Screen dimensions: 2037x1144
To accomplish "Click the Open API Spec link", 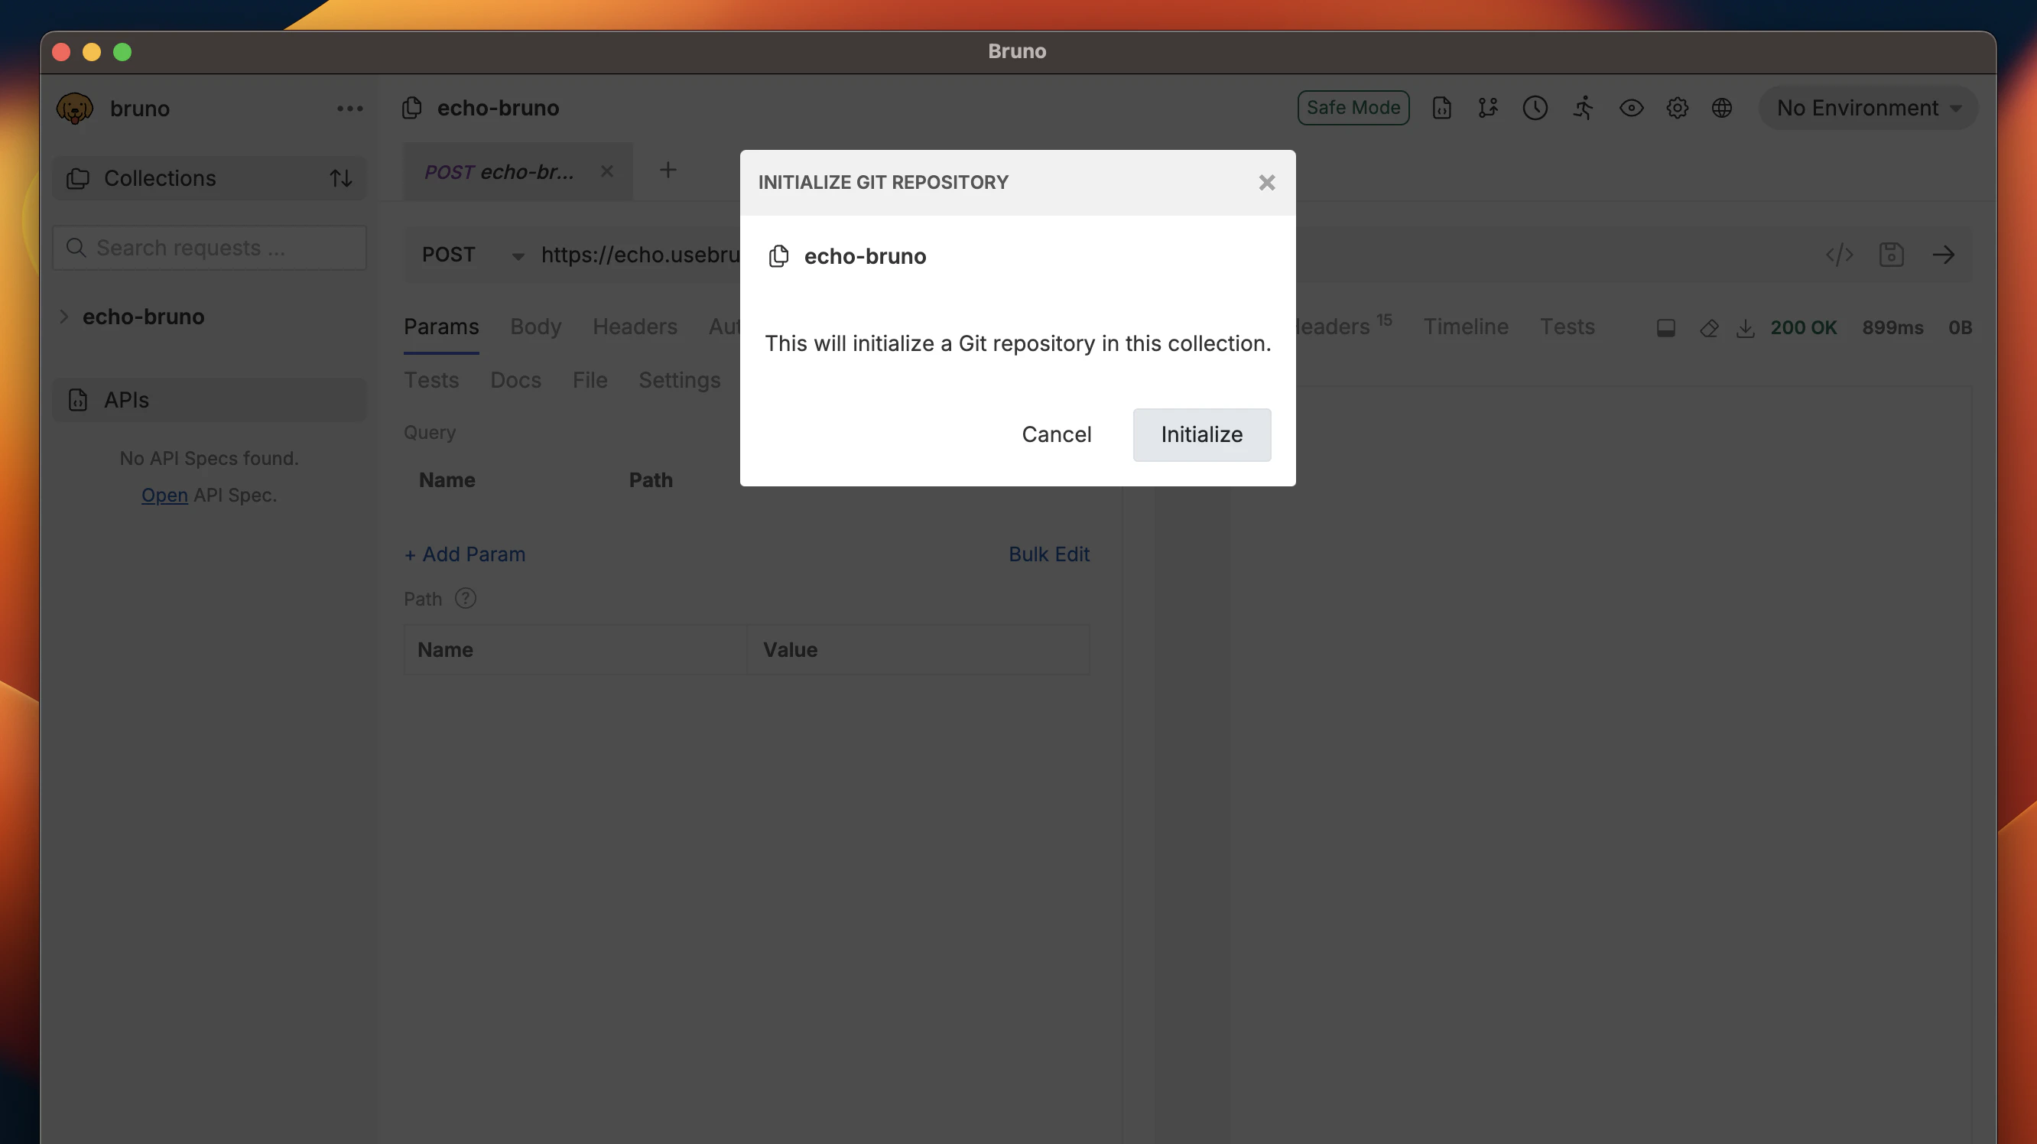I will coord(164,494).
